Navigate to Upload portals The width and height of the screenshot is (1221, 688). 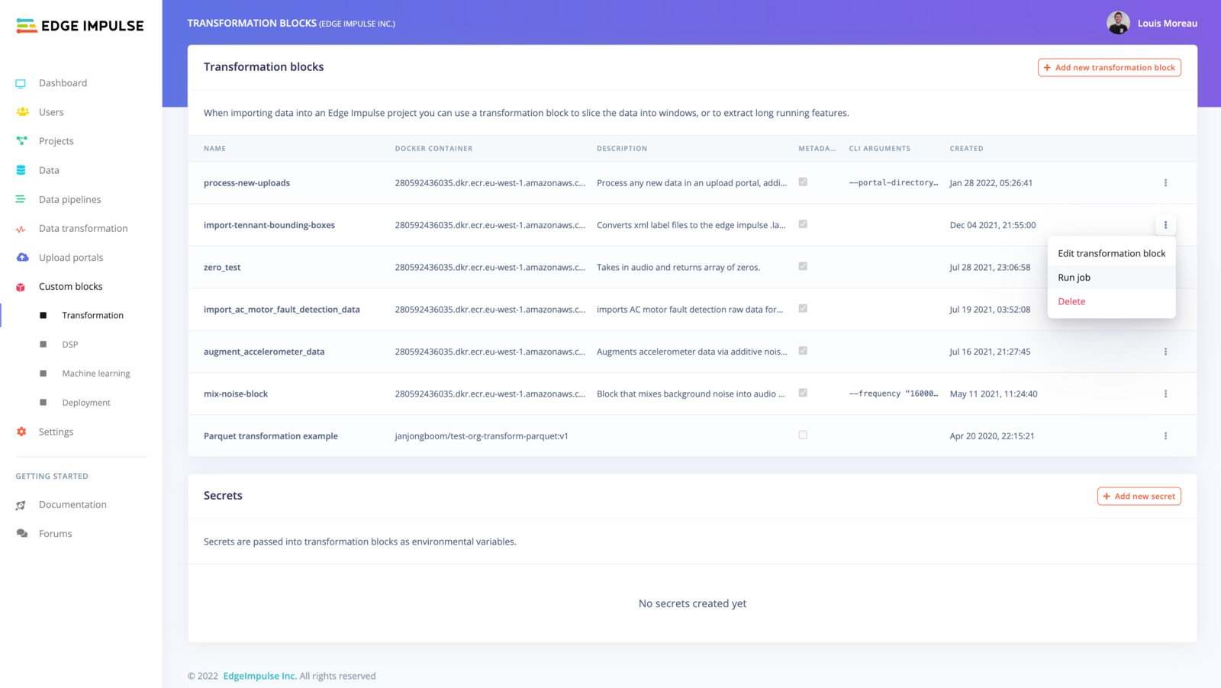[x=71, y=258]
